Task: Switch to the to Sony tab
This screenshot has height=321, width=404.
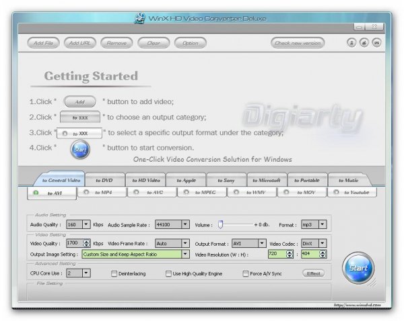Action: tap(226, 180)
